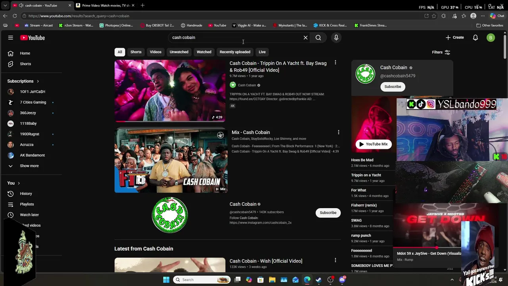The width and height of the screenshot is (508, 286).
Task: Click the browser address bar
Action: pos(222,16)
